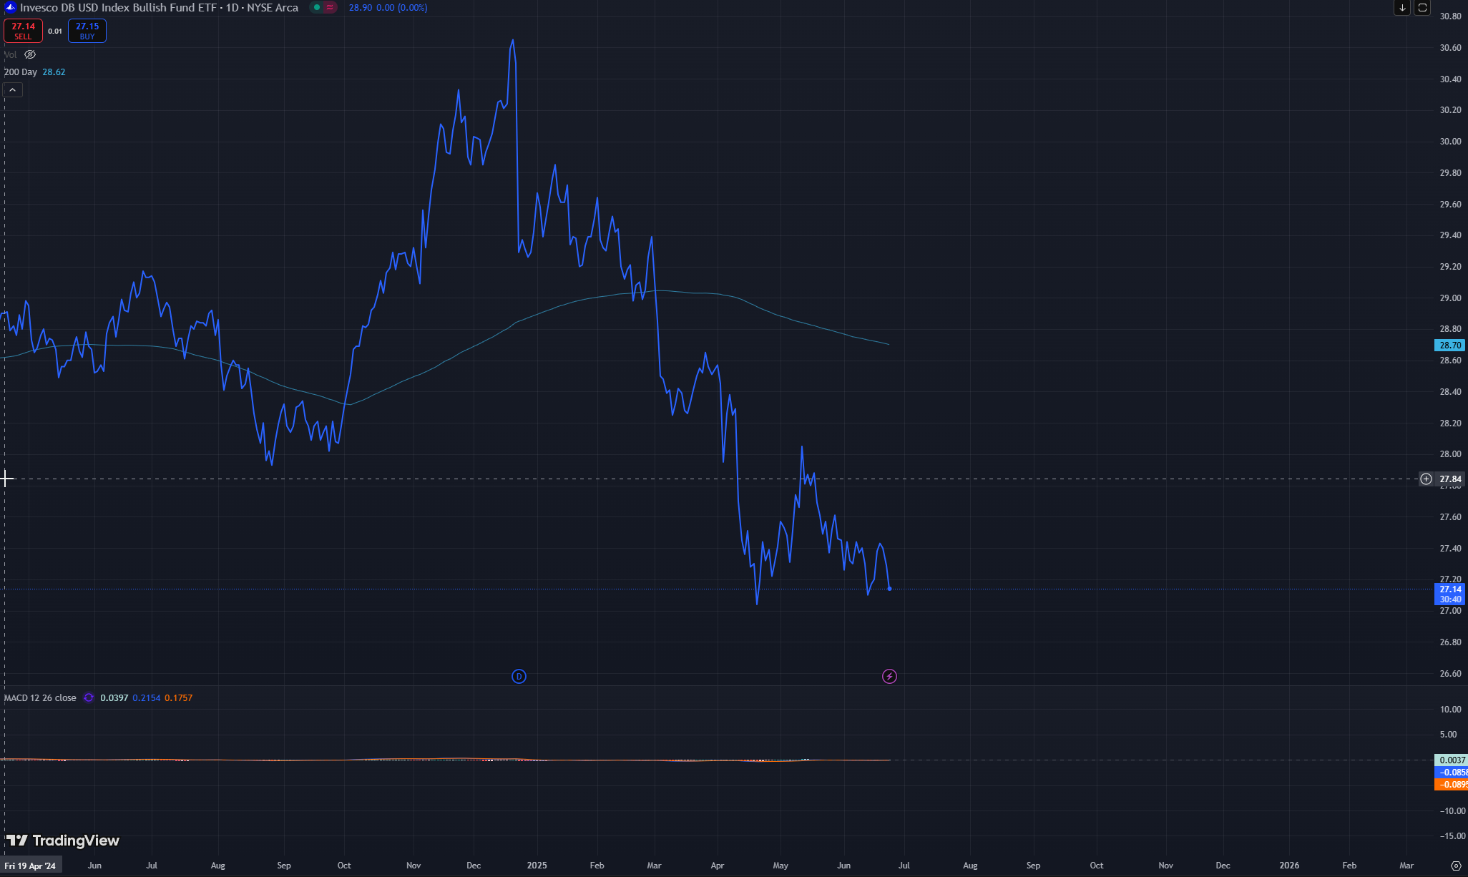The image size is (1468, 877).
Task: Click the spread value 0.01
Action: (x=55, y=31)
